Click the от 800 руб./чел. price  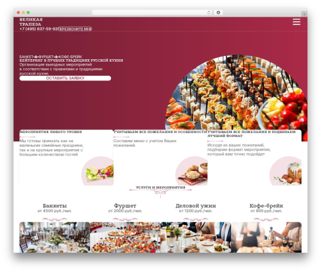[x=266, y=211]
